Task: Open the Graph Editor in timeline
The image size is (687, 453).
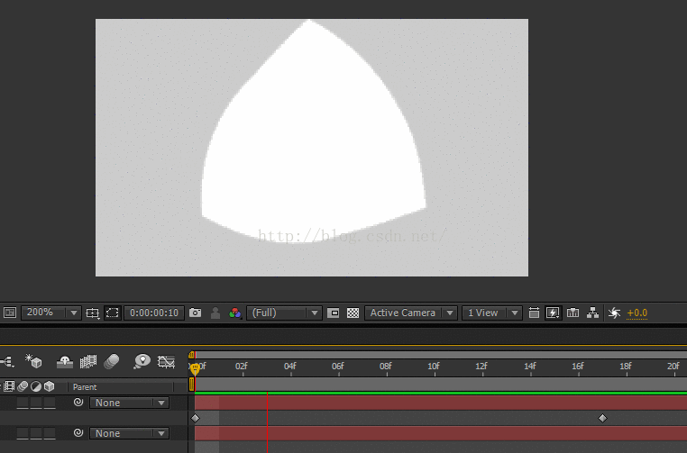Action: pyautogui.click(x=166, y=361)
